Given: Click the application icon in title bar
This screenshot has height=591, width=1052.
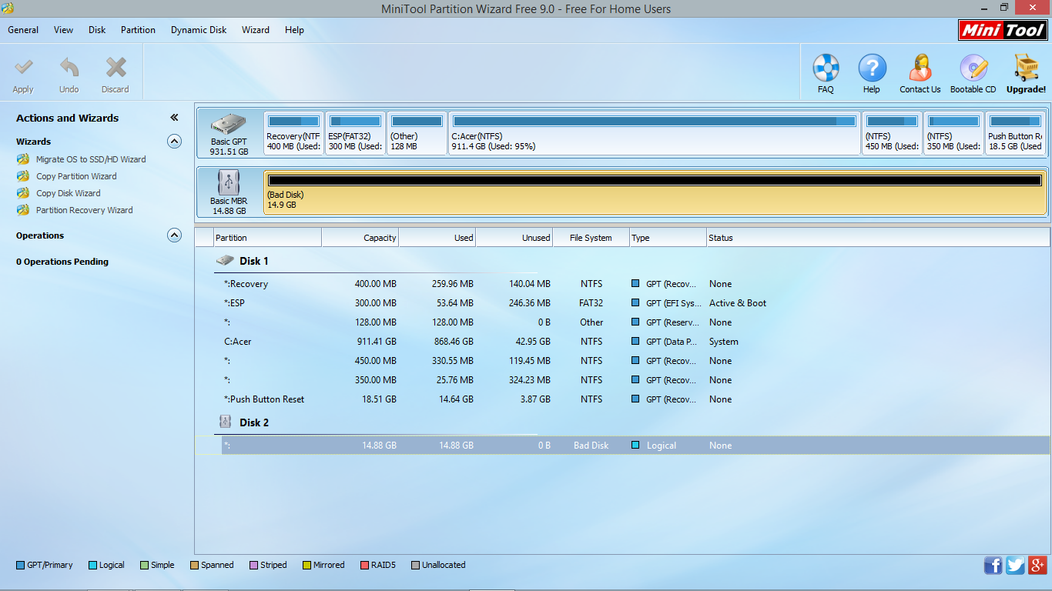Looking at the screenshot, I should pos(8,8).
